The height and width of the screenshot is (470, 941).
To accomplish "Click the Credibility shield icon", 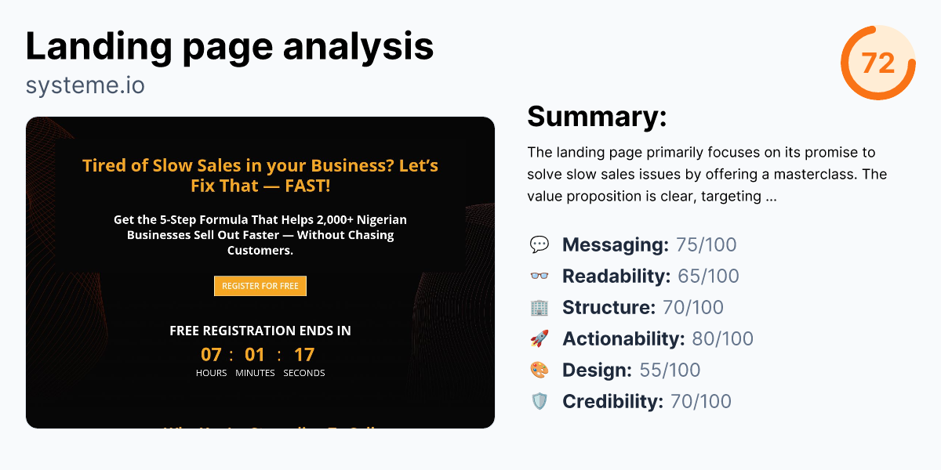I will coord(541,401).
